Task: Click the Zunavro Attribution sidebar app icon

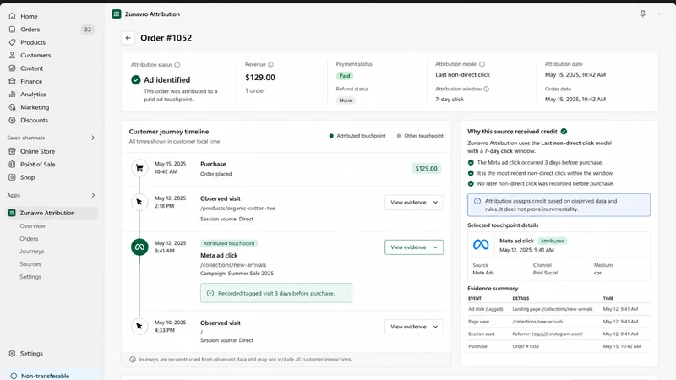Action: [x=12, y=213]
